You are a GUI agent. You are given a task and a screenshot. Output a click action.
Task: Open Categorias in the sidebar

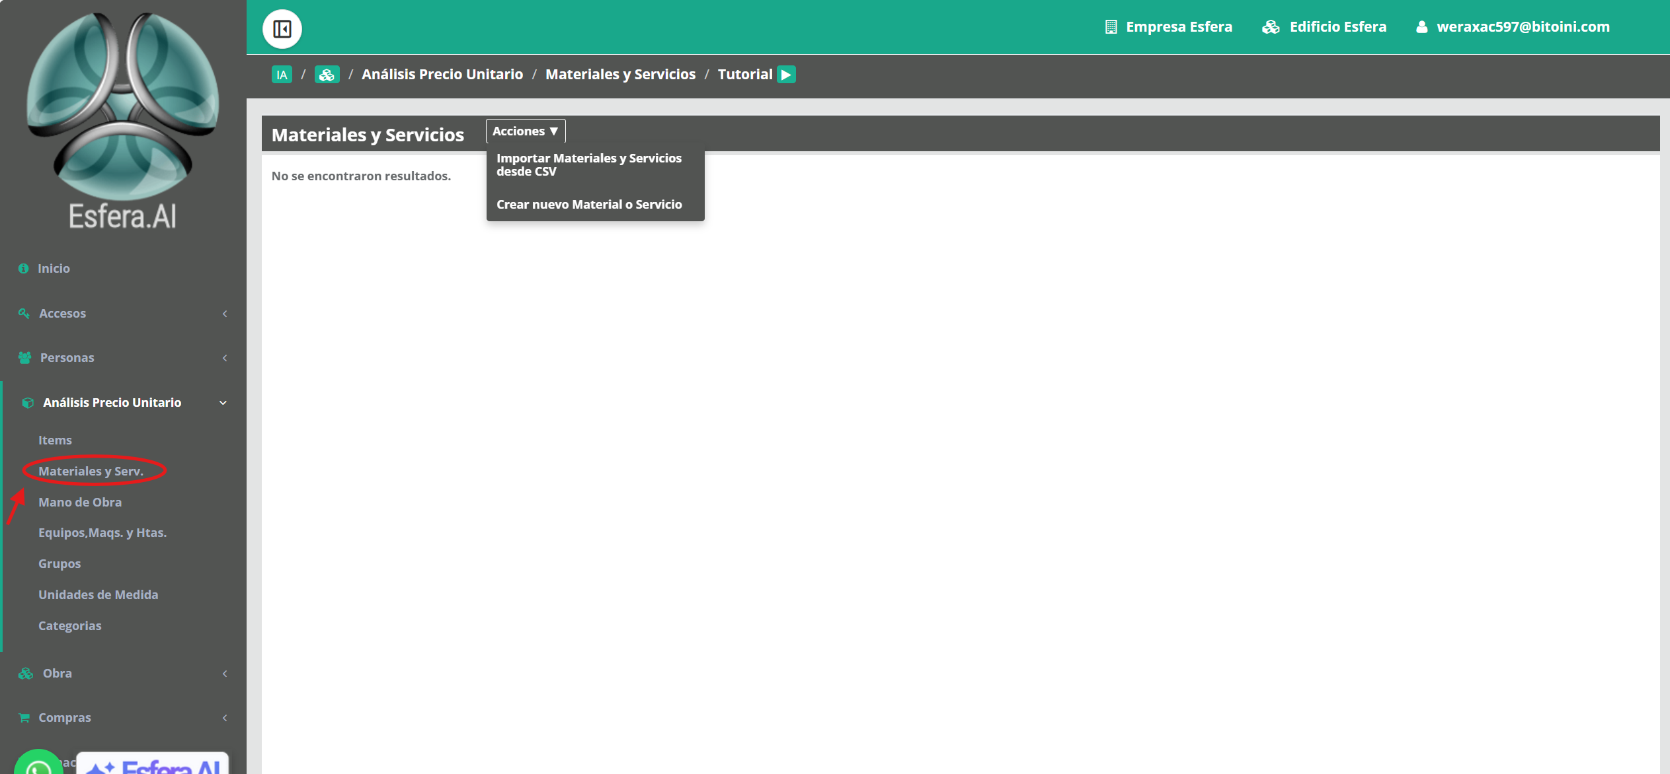[x=69, y=625]
